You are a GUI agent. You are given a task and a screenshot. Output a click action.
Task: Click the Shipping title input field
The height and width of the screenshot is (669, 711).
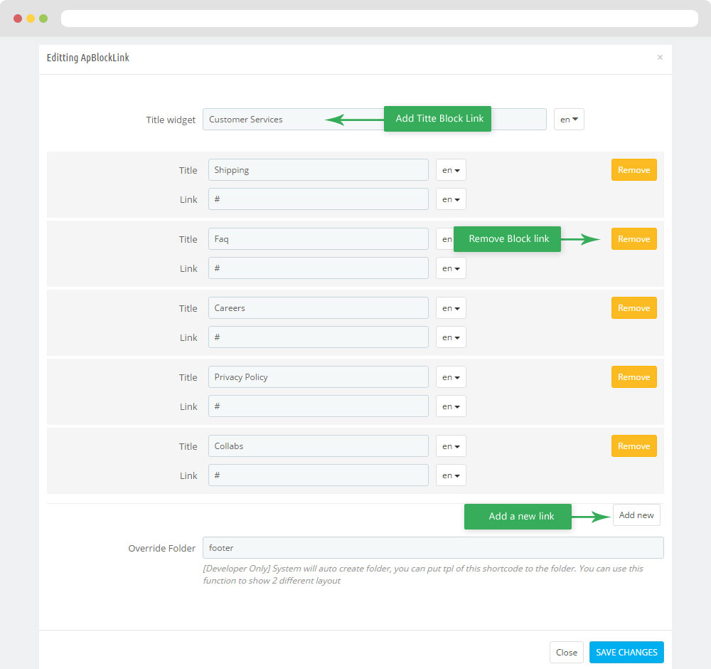[x=319, y=170]
